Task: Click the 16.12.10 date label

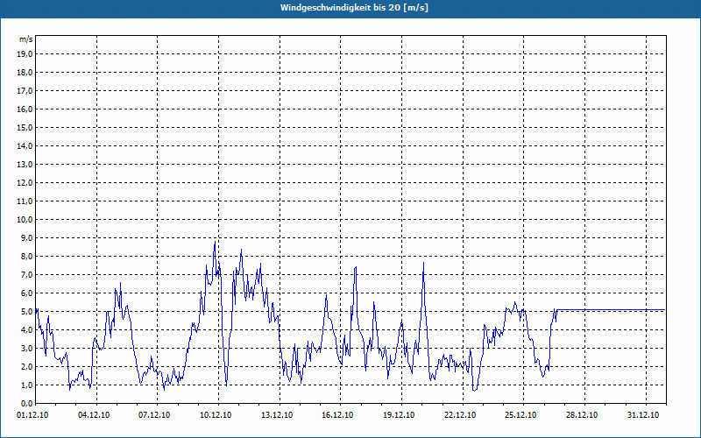Action: [x=337, y=415]
